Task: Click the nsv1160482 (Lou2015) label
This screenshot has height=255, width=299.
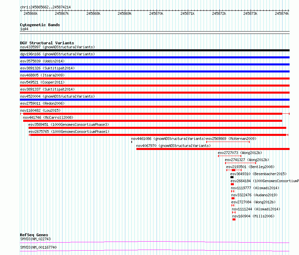Action: pyautogui.click(x=40, y=110)
